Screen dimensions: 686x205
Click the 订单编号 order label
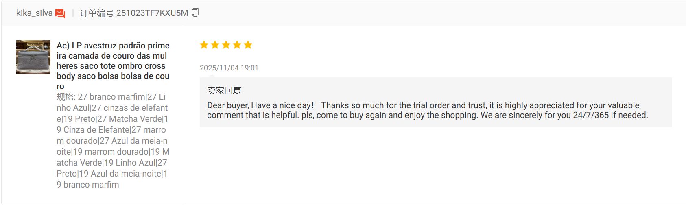tap(96, 13)
